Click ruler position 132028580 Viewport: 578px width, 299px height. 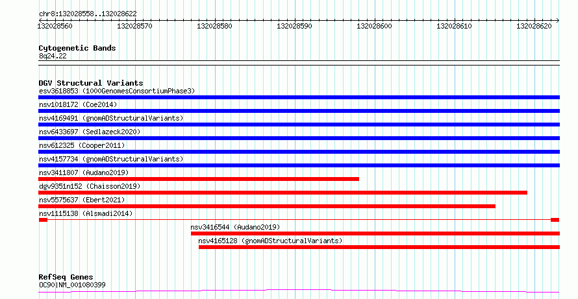tap(214, 26)
